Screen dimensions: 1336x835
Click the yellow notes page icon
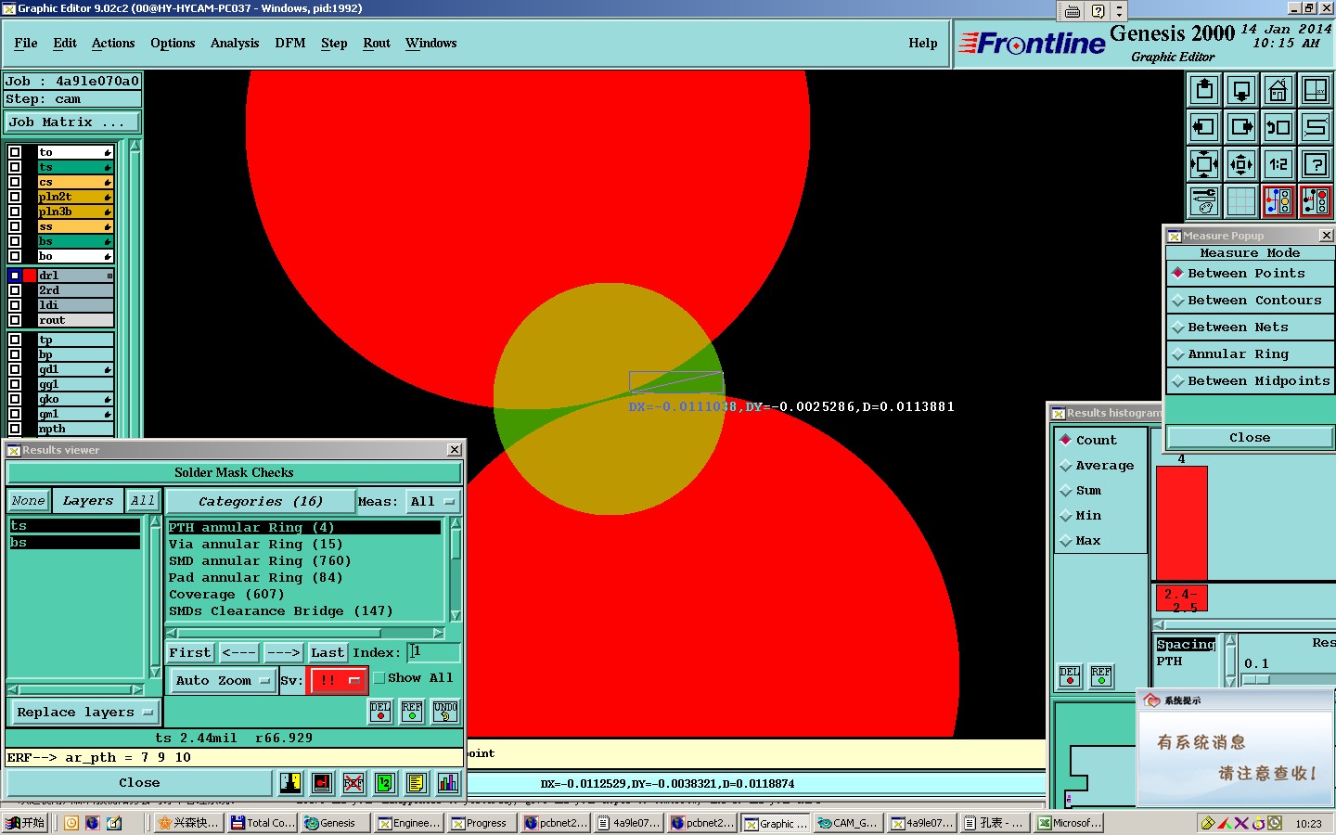416,783
